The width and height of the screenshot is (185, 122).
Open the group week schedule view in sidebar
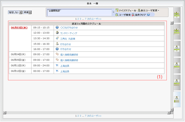pos(177,32)
